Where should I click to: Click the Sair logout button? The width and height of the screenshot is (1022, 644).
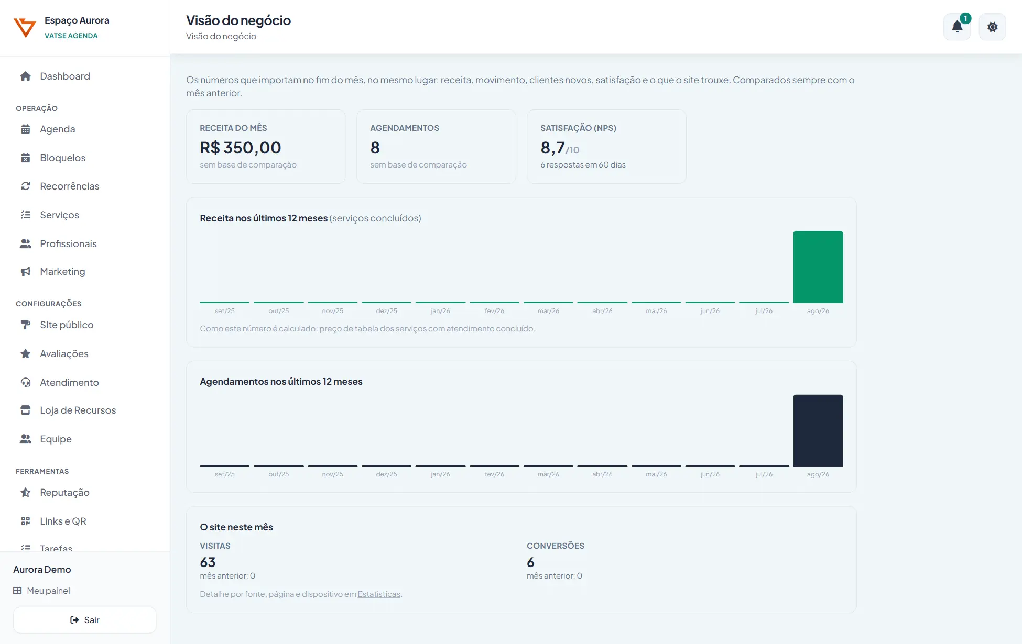85,620
